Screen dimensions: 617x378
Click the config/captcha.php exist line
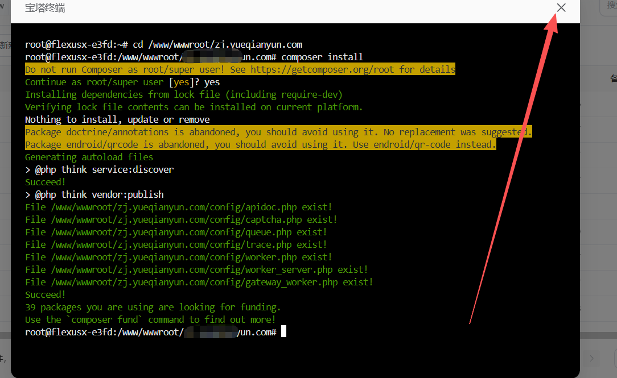(x=181, y=219)
